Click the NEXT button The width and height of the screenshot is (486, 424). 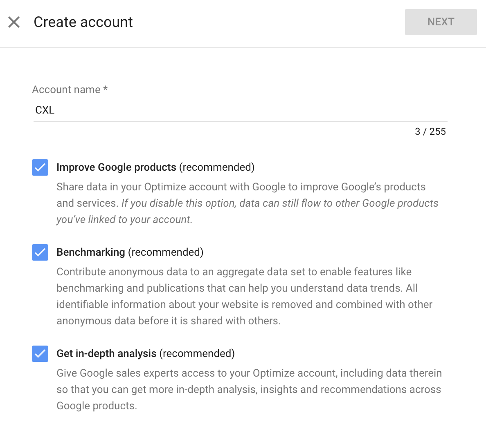pyautogui.click(x=441, y=22)
